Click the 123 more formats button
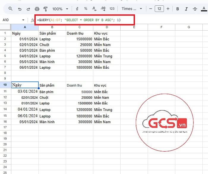The height and width of the screenshot is (174, 208). click(112, 9)
